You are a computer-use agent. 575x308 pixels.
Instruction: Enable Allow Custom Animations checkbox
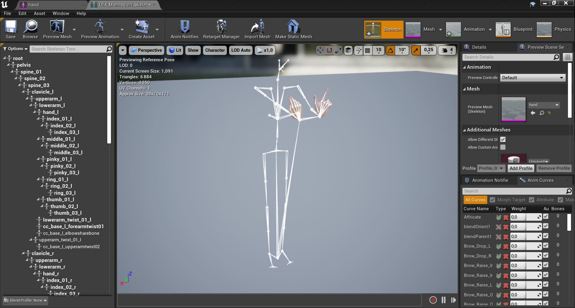click(x=503, y=147)
